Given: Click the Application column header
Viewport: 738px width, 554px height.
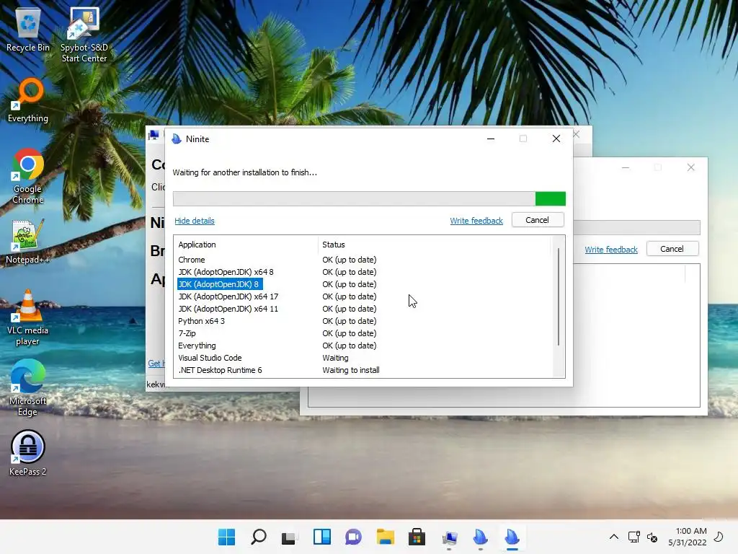Looking at the screenshot, I should coord(246,245).
